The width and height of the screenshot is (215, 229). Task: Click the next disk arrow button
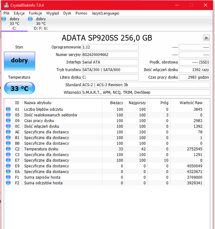coord(207,38)
